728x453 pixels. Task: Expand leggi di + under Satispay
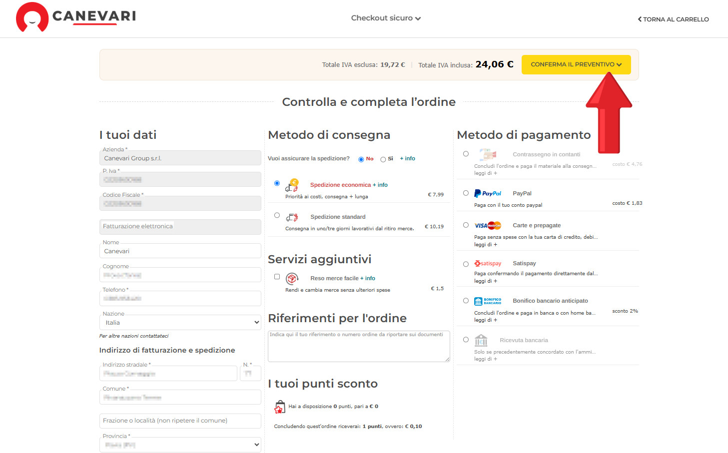tap(486, 281)
